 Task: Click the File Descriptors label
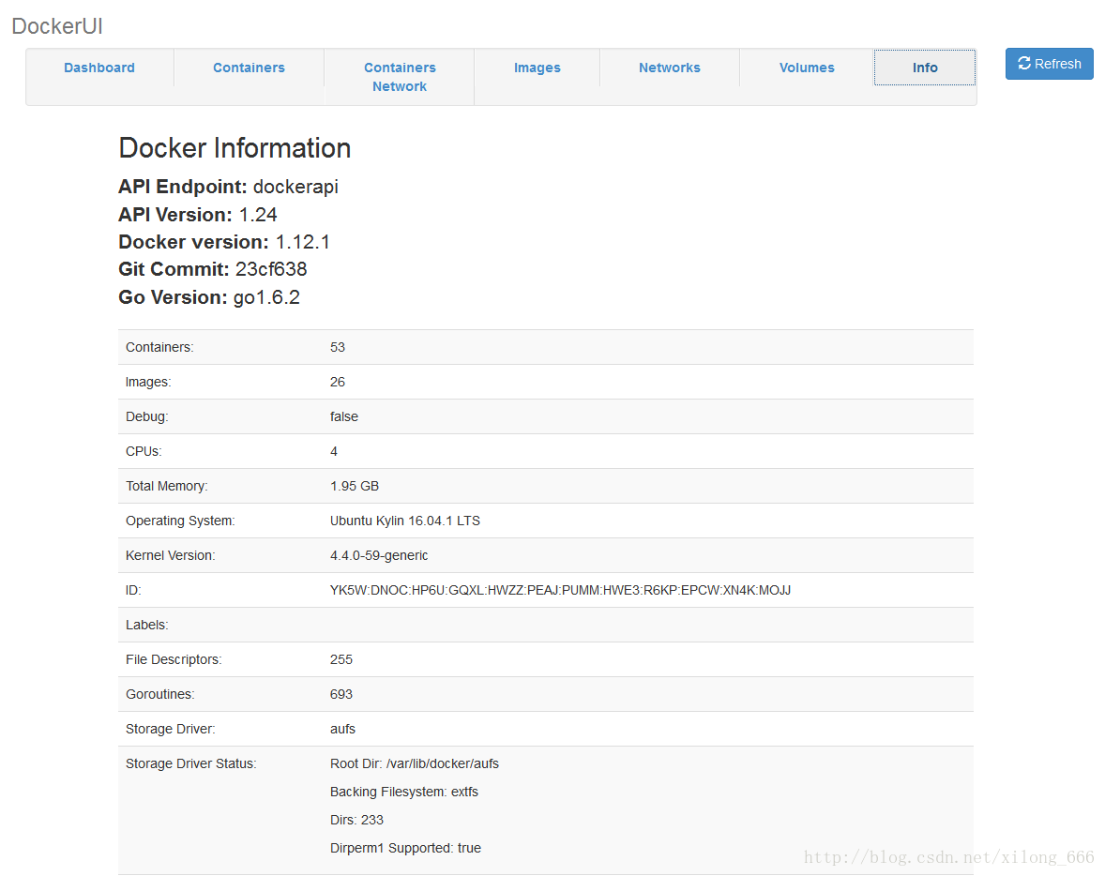pyautogui.click(x=174, y=659)
